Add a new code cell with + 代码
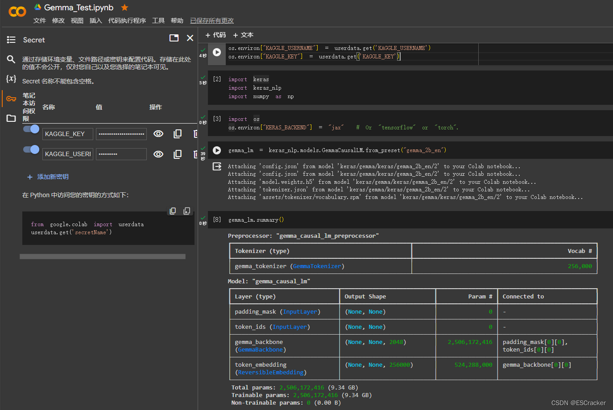The width and height of the screenshot is (613, 410). pyautogui.click(x=215, y=35)
